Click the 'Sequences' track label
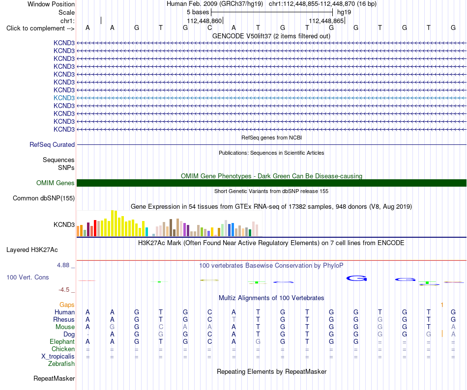The width and height of the screenshot is (467, 390). [58, 160]
